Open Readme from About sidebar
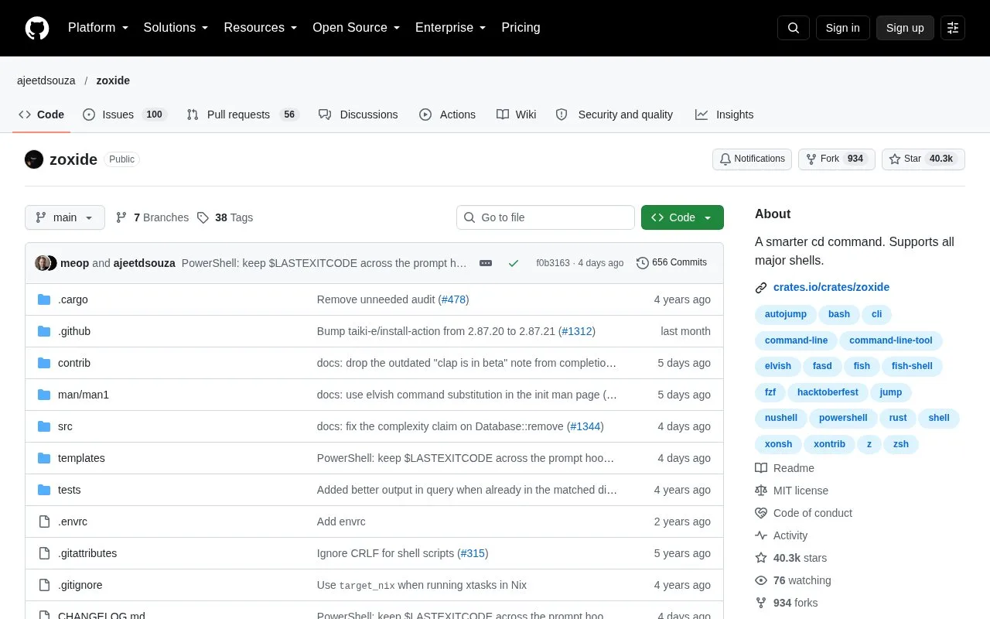Viewport: 990px width, 619px height. (x=784, y=468)
